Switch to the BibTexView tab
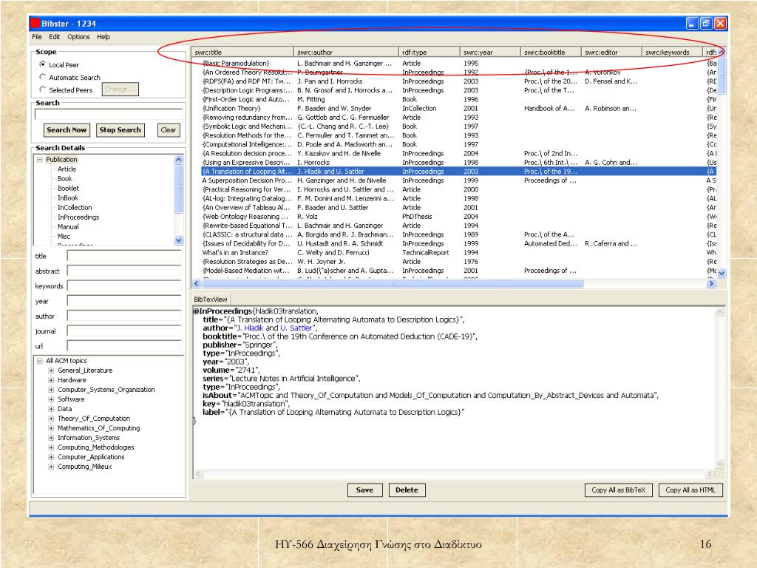The height and width of the screenshot is (568, 757). [x=211, y=300]
